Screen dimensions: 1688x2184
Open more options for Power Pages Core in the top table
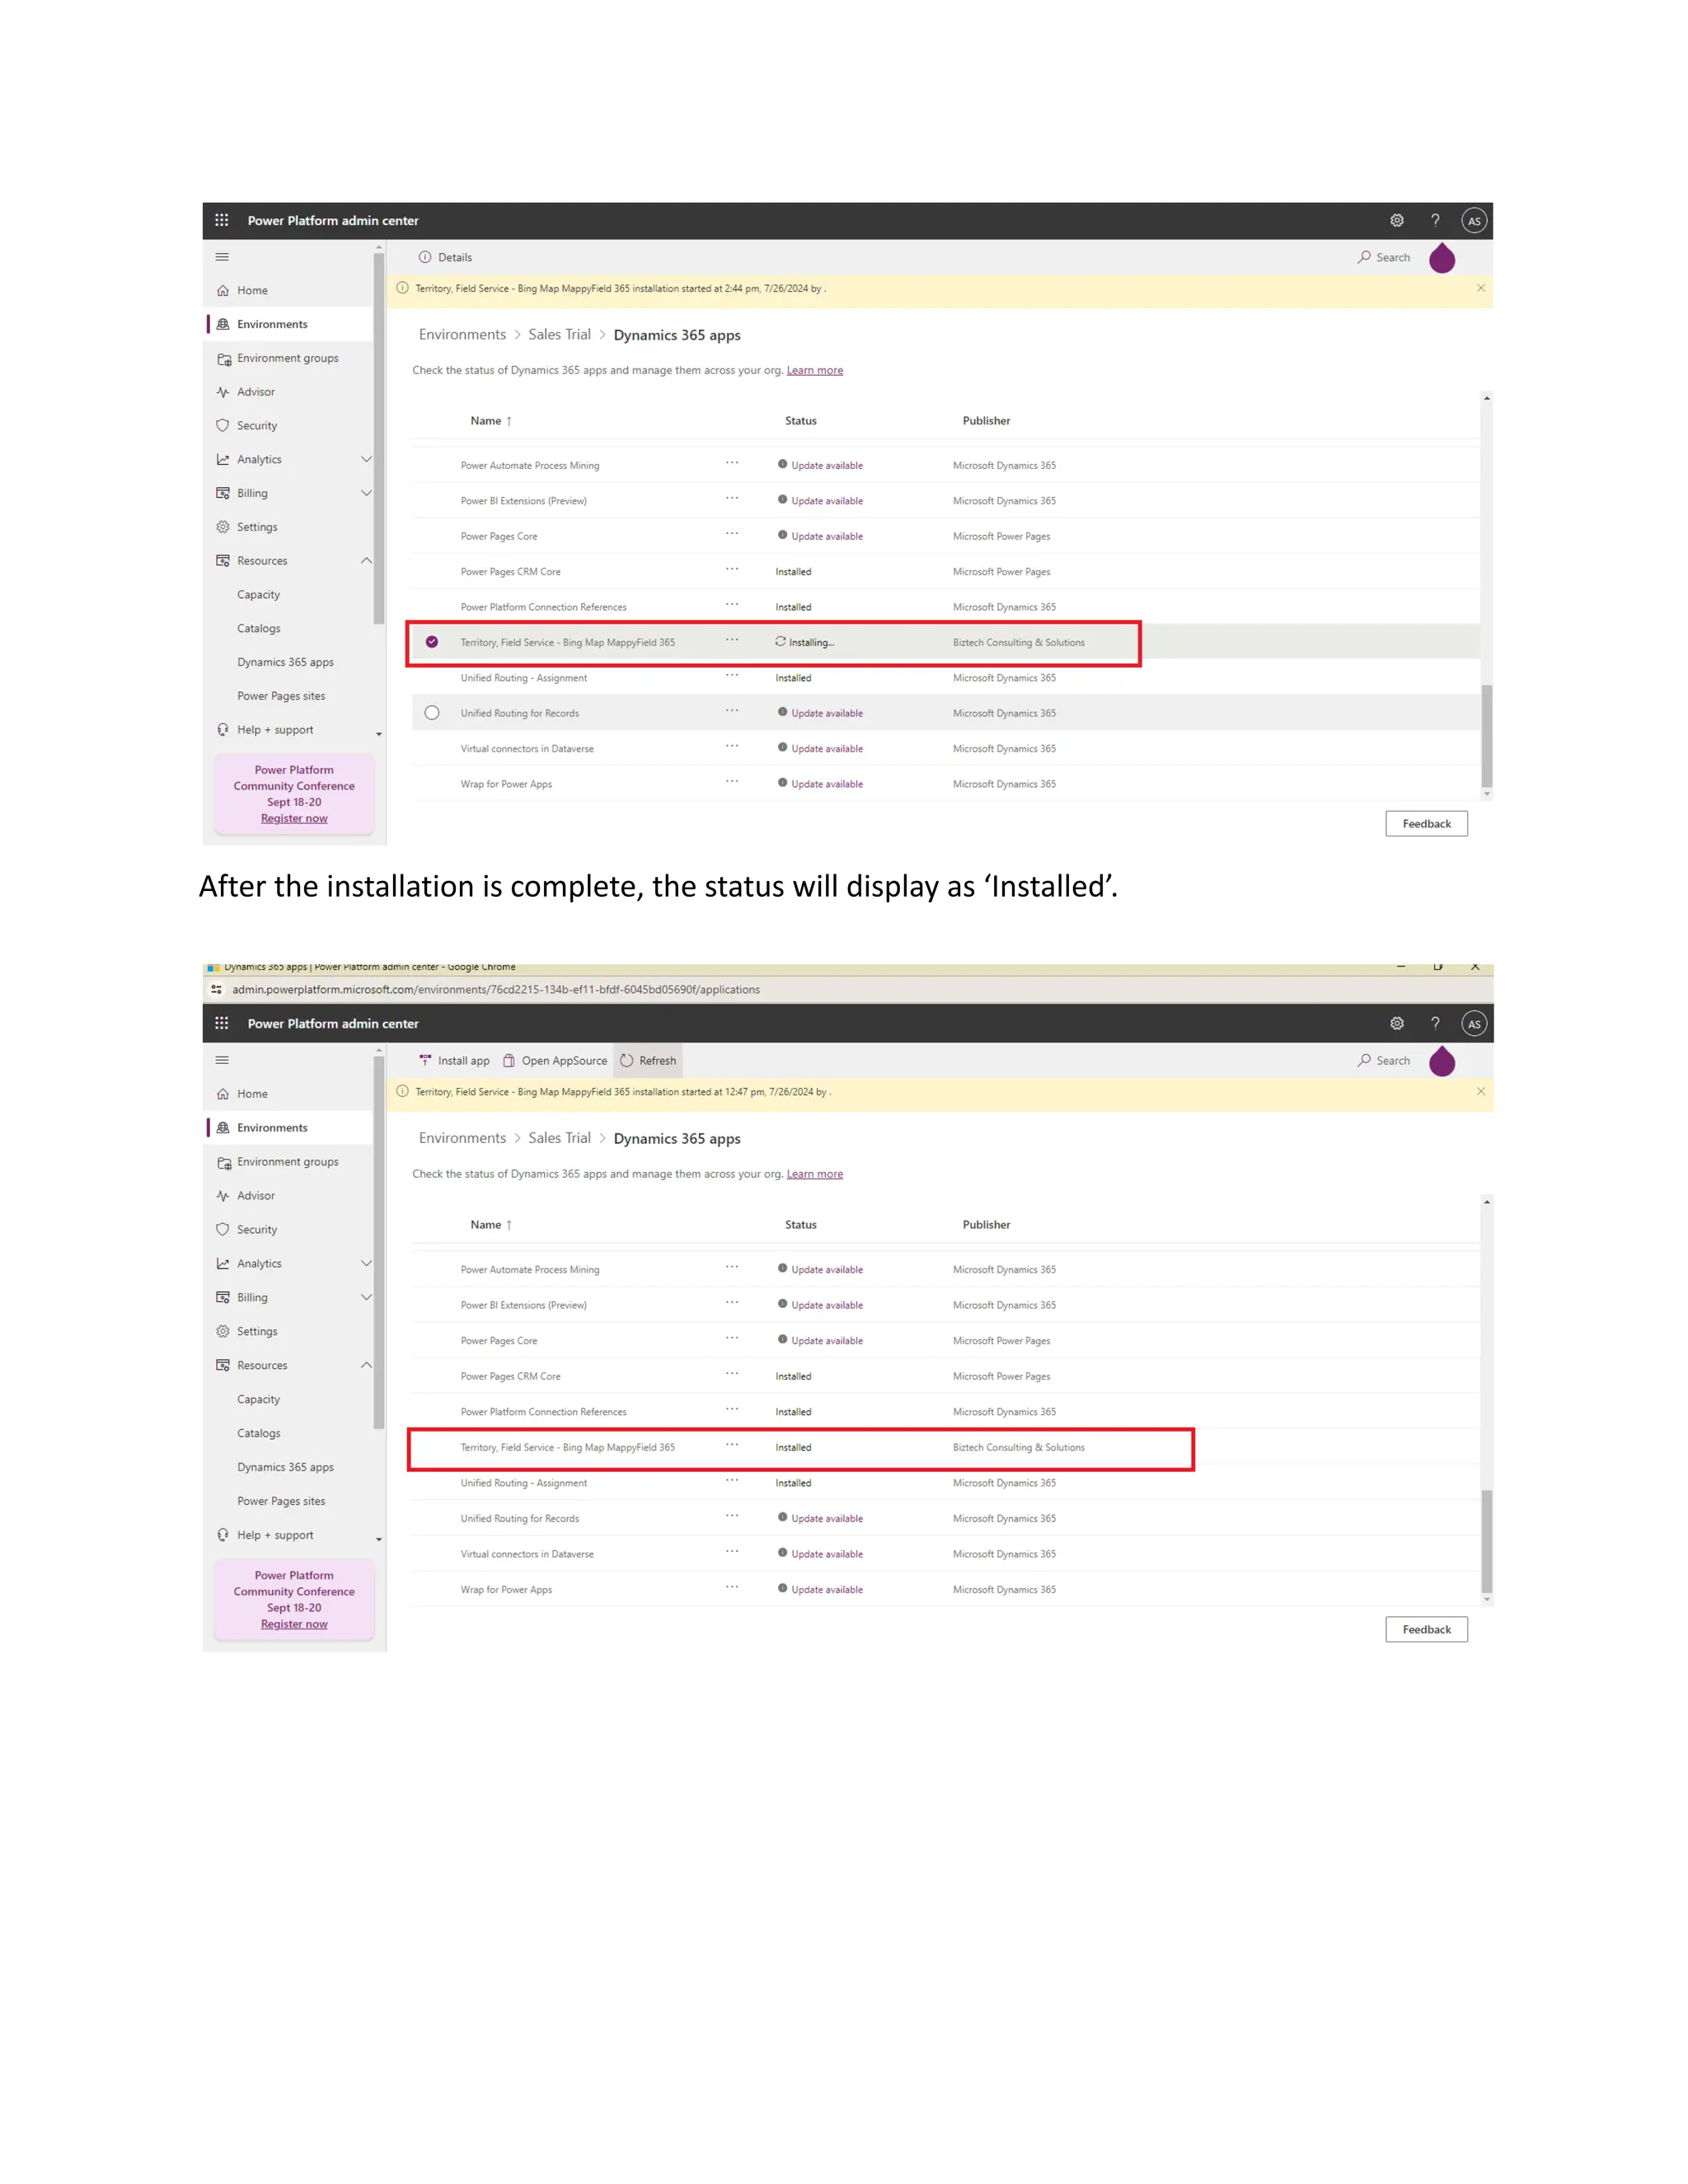pos(732,534)
